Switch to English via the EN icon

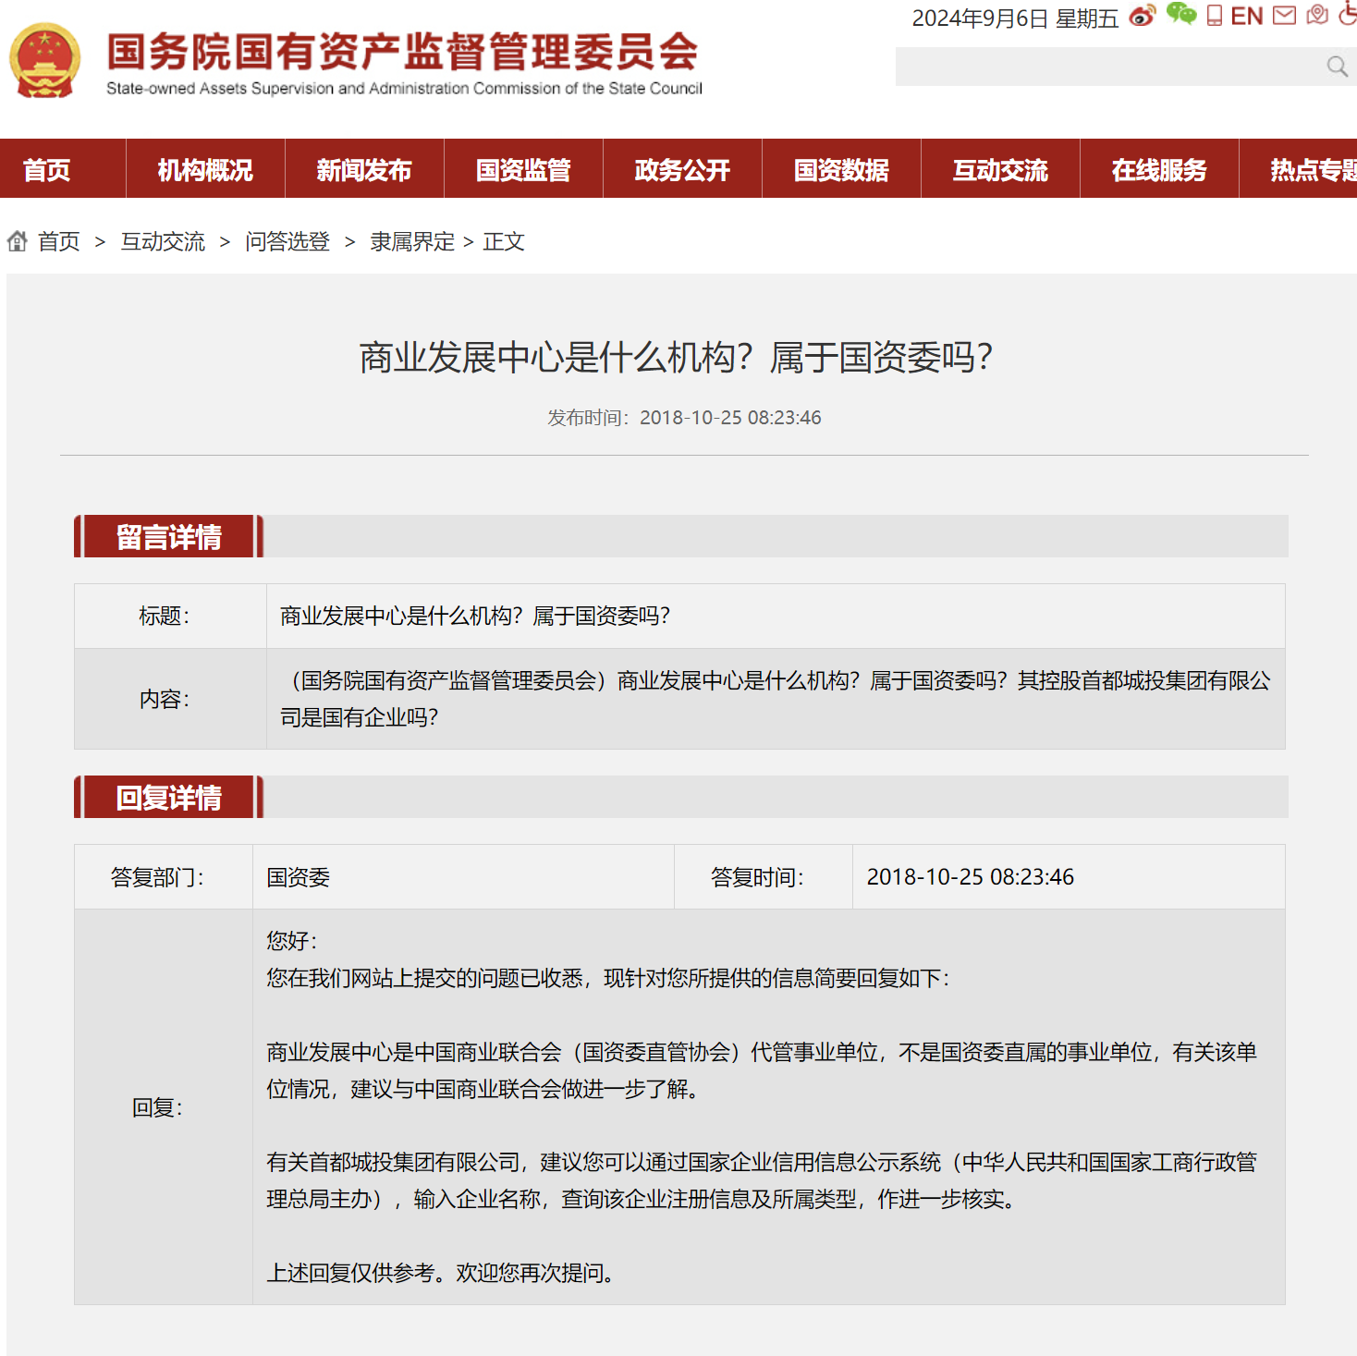[1247, 16]
